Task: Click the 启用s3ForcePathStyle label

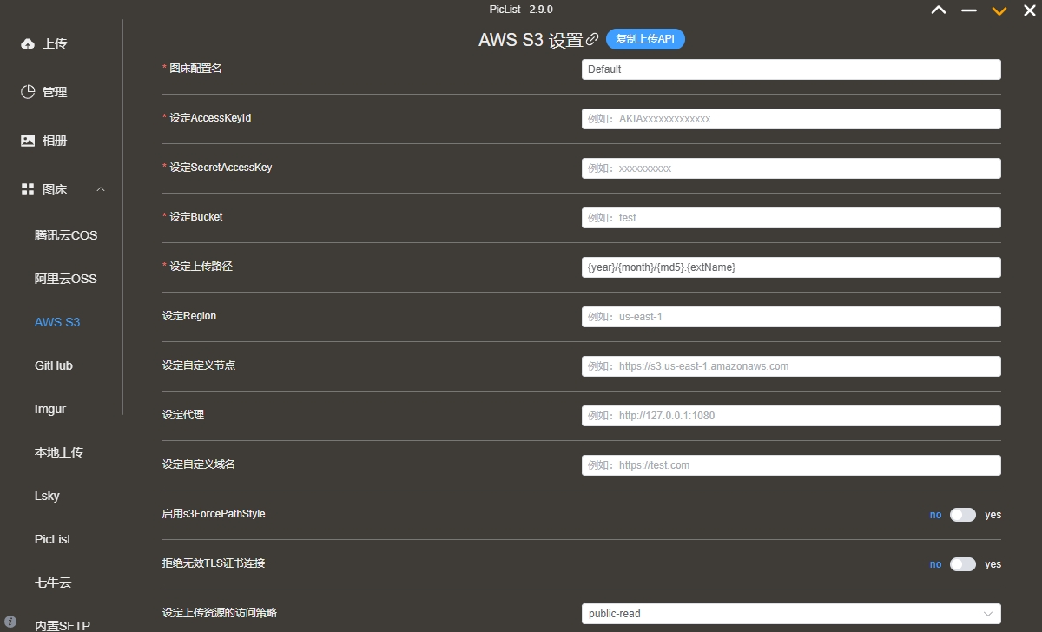Action: (214, 513)
